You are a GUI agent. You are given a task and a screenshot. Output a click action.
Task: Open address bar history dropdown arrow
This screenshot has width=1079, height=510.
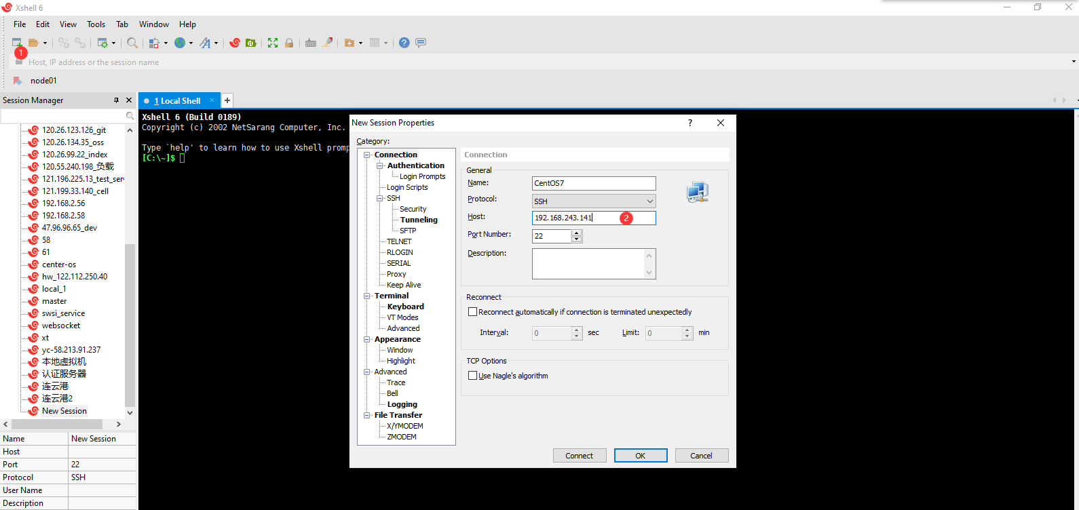[x=1074, y=62]
